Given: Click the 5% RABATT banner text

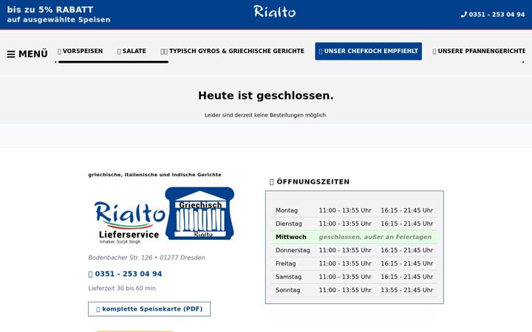Looking at the screenshot, I should coord(50,10).
